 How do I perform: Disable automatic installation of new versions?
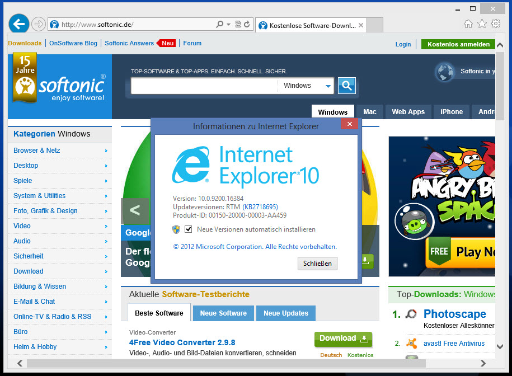click(x=189, y=229)
